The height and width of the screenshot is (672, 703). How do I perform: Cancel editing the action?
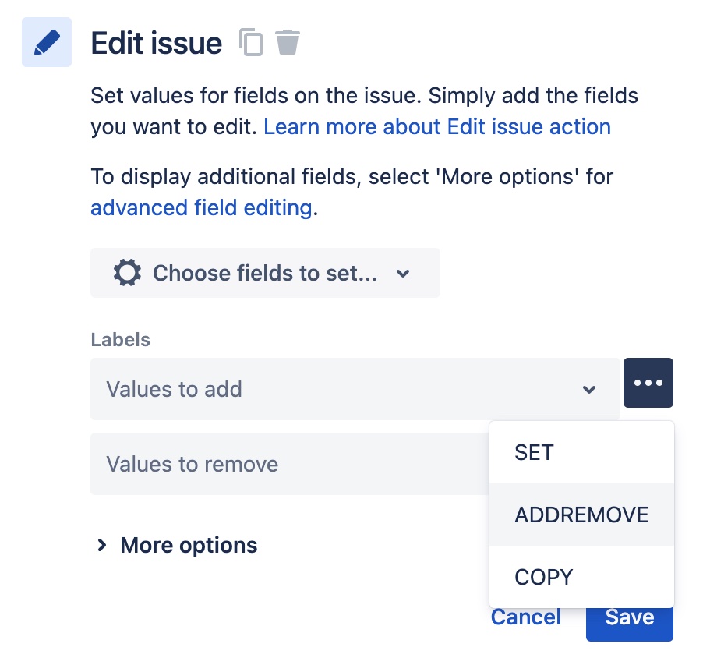pyautogui.click(x=525, y=617)
